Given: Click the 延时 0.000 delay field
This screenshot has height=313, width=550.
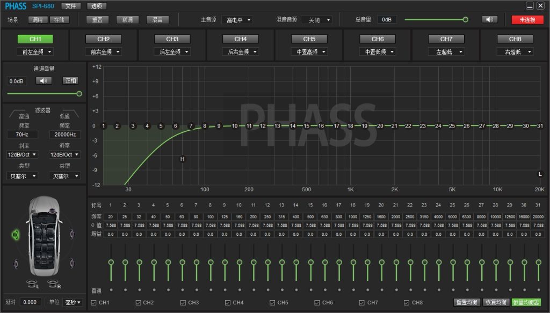Looking at the screenshot, I should pos(30,302).
